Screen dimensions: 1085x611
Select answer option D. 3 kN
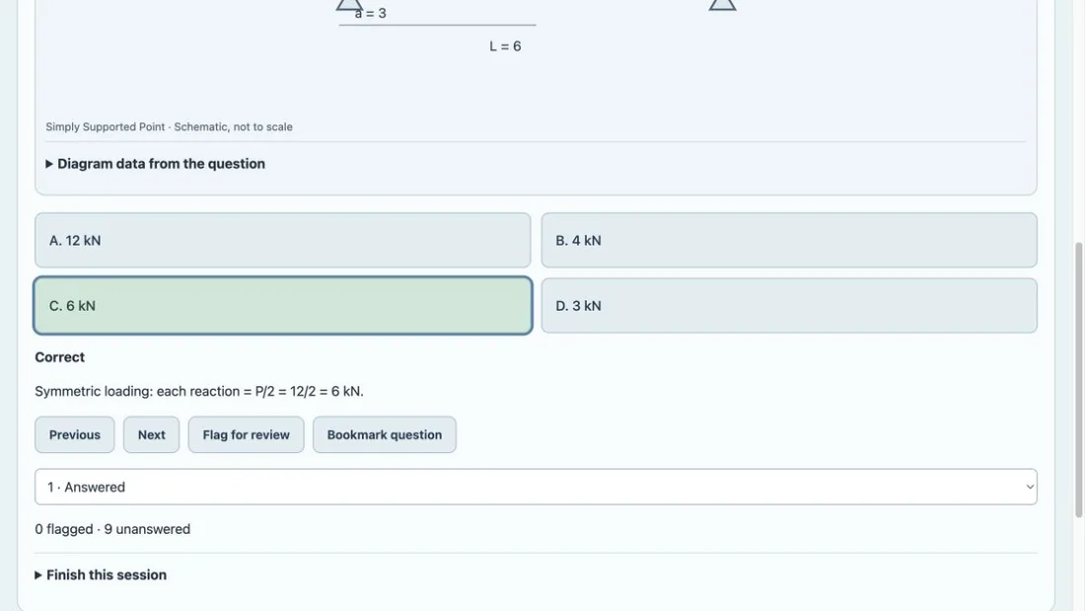[789, 306]
